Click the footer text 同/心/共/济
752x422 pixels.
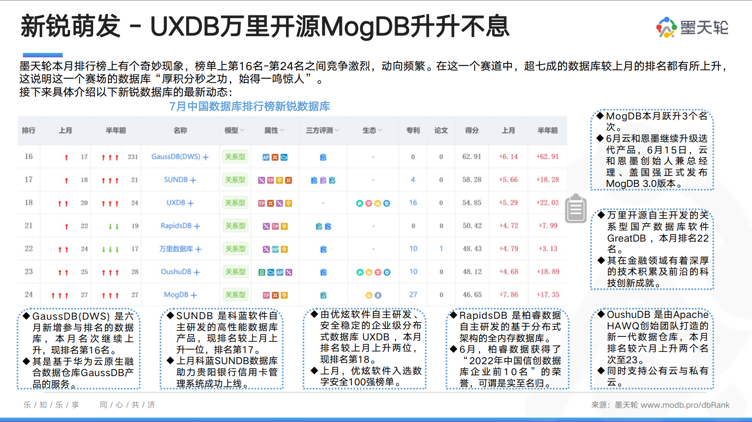click(128, 405)
